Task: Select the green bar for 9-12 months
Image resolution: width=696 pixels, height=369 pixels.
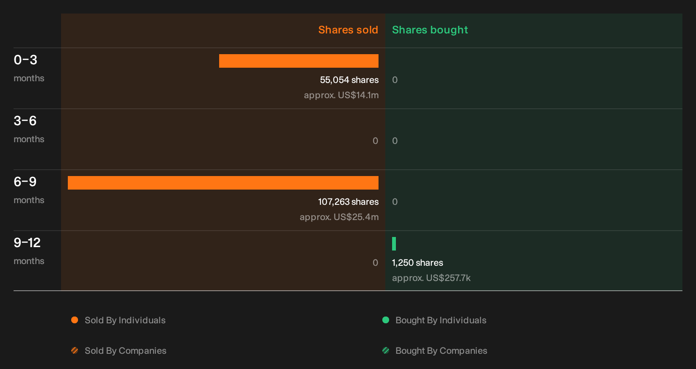Action: coord(394,244)
